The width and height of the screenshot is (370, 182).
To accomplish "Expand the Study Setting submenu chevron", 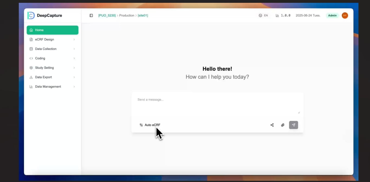I will pyautogui.click(x=74, y=68).
